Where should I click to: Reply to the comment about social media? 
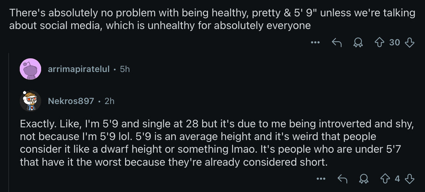point(336,43)
